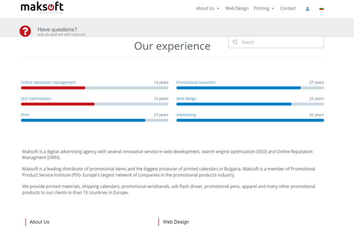The image size is (354, 231).
Task: Open the Advertising experience link
Action: (x=186, y=115)
